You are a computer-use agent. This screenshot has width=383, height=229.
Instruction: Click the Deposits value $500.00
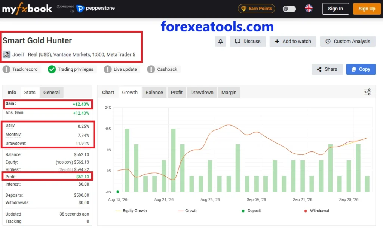(x=81, y=195)
